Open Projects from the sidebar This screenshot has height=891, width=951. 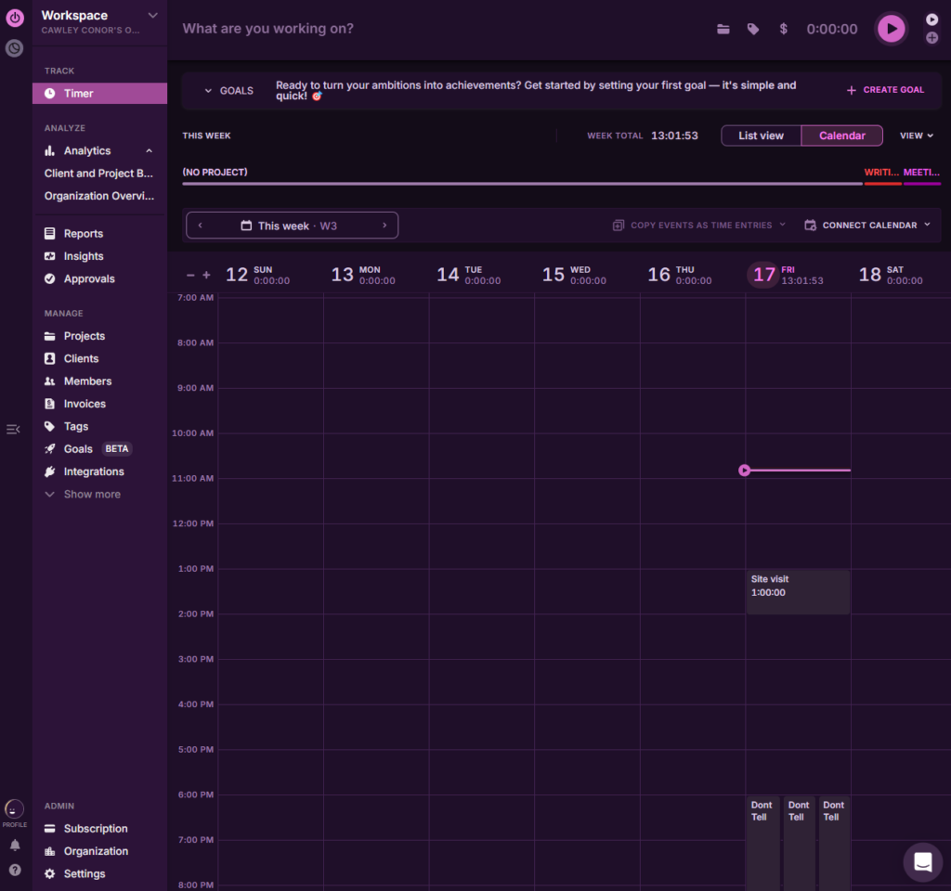point(85,336)
